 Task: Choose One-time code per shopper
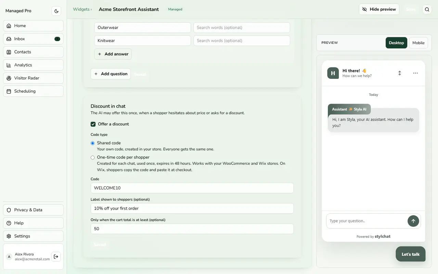point(93,158)
